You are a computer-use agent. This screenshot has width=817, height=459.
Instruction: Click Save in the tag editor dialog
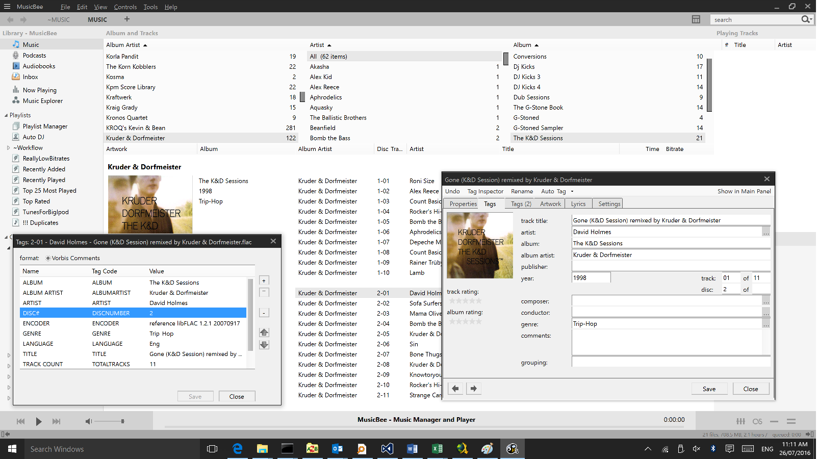709,389
